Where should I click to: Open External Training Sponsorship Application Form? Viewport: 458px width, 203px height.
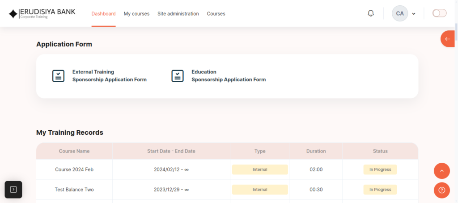tap(109, 76)
